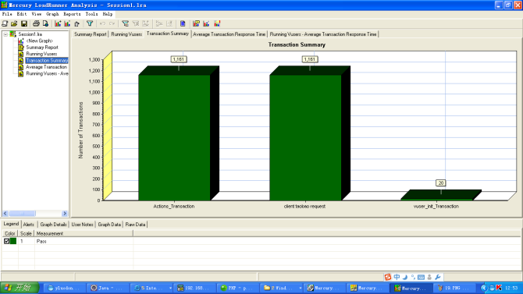Open an existing session via the folder icon
The image size is (523, 294).
click(x=14, y=23)
